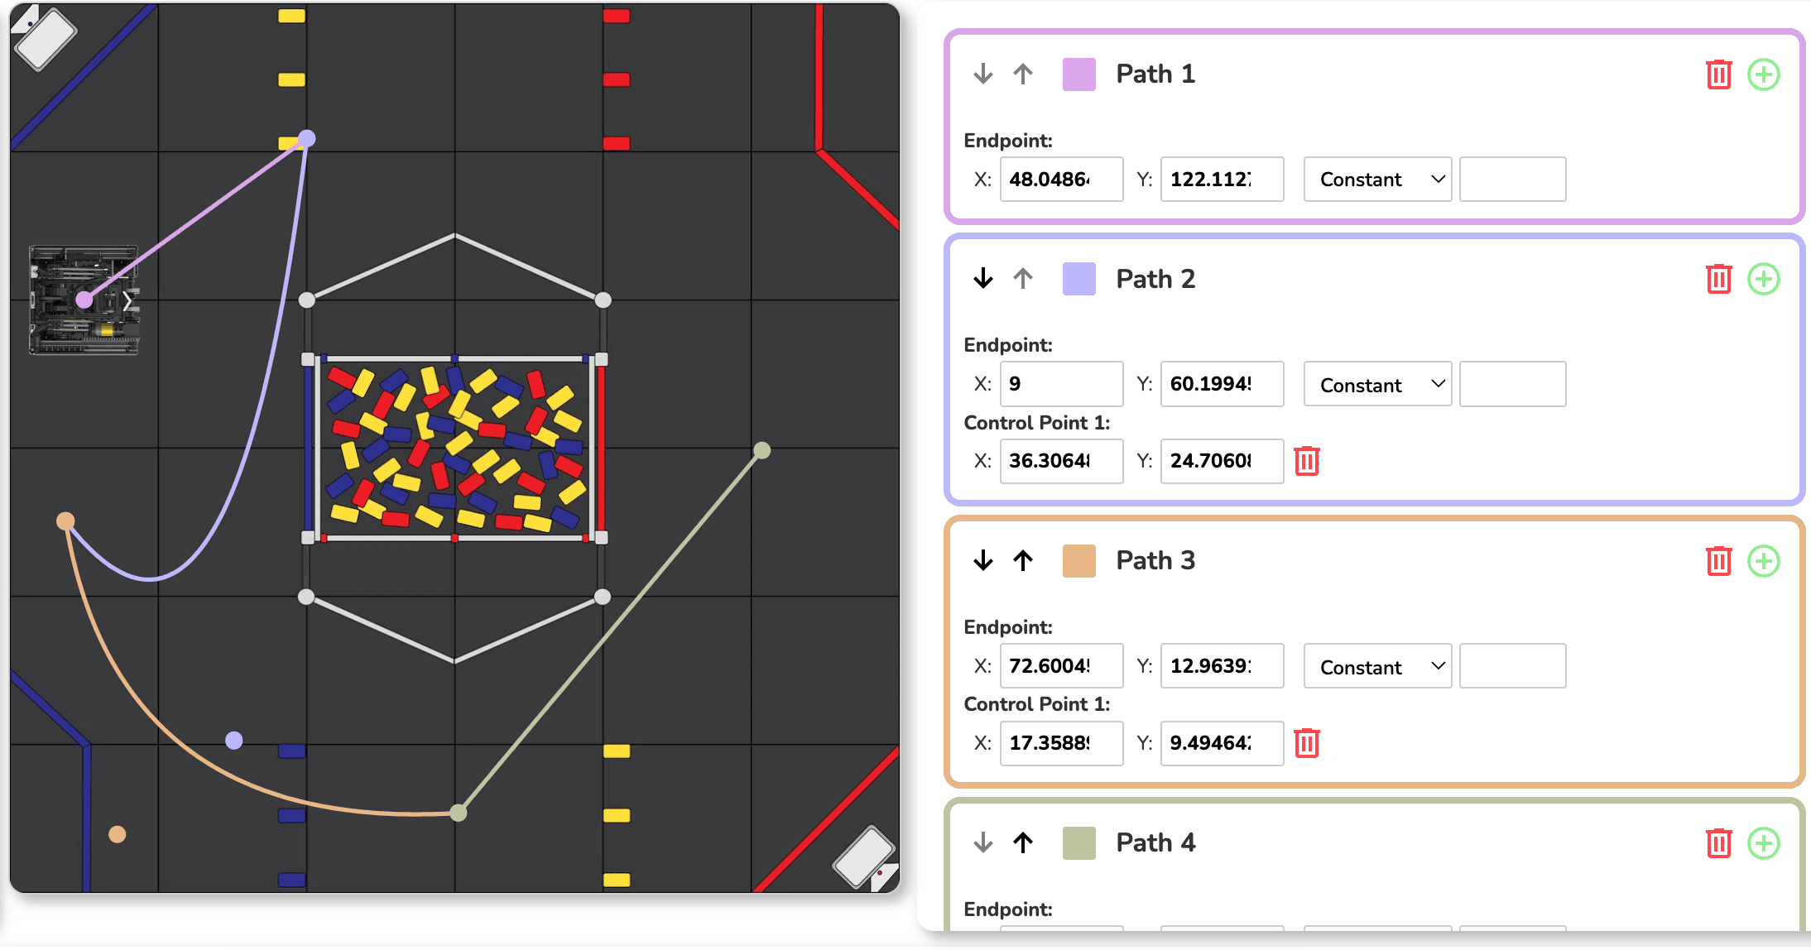Edit Path 3 endpoint X field

tap(1061, 666)
